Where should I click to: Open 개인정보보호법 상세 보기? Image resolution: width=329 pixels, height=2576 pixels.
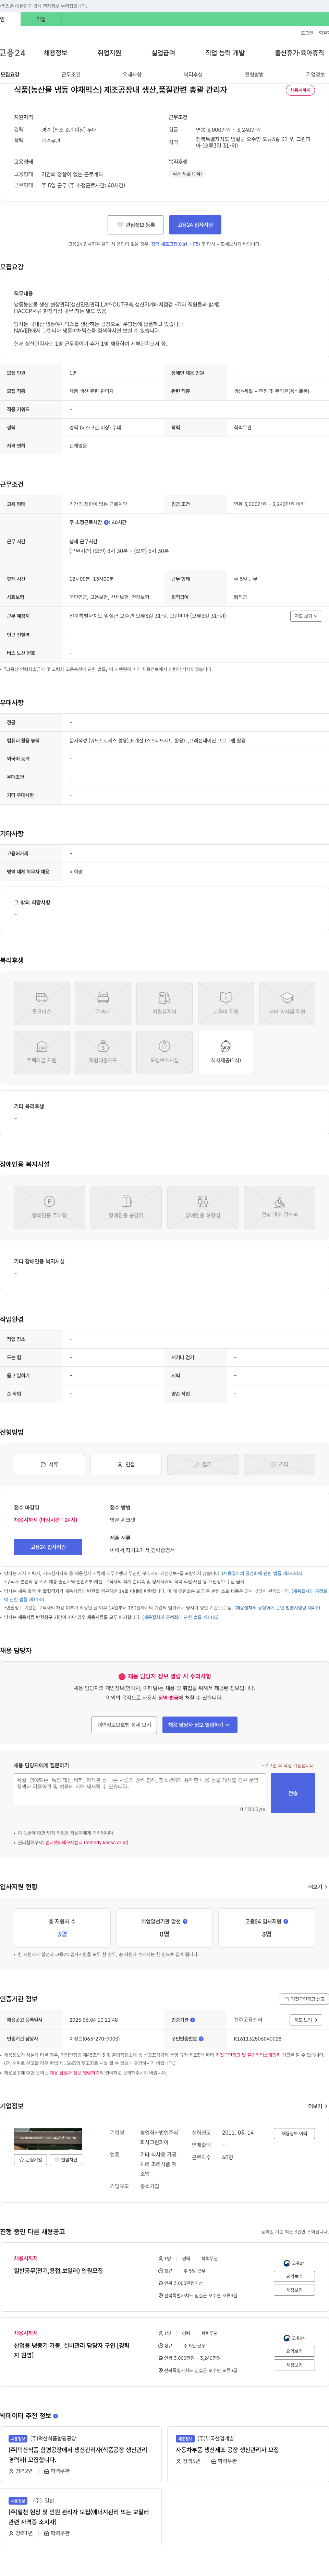125,1725
